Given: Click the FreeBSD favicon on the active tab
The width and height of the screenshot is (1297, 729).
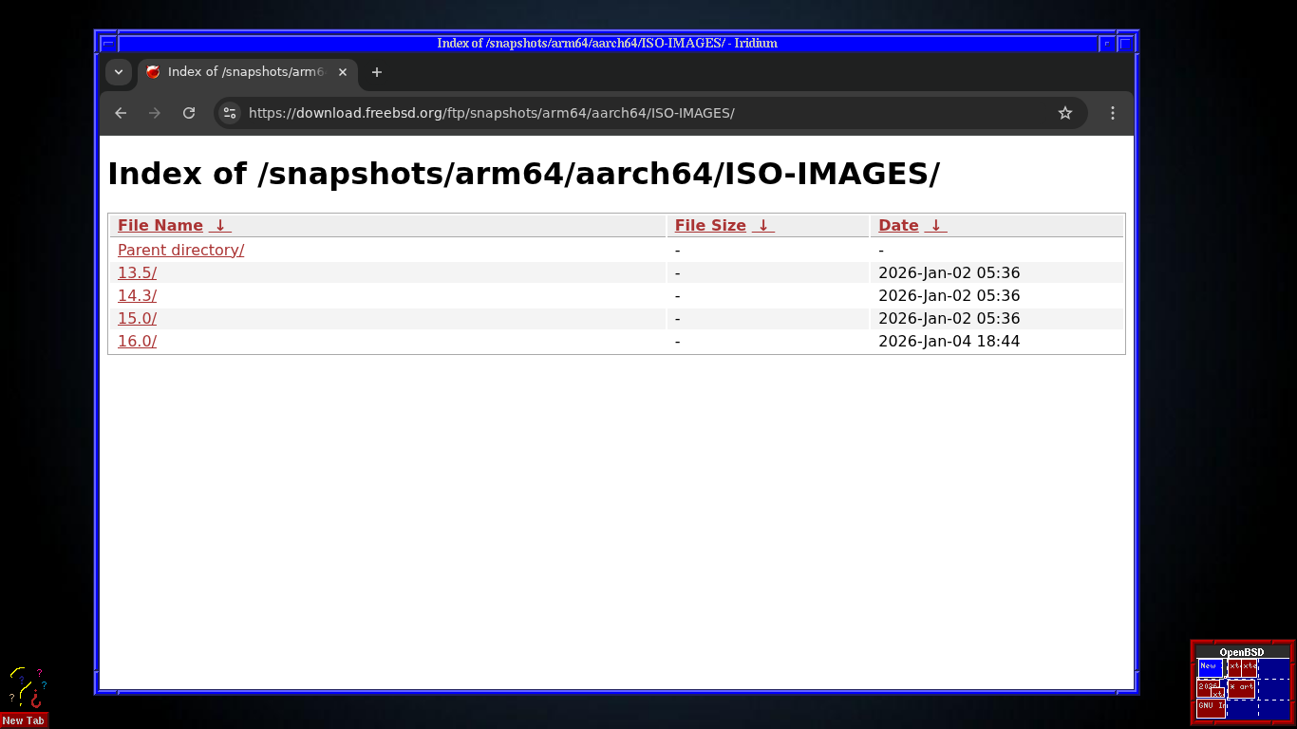Looking at the screenshot, I should click(152, 71).
